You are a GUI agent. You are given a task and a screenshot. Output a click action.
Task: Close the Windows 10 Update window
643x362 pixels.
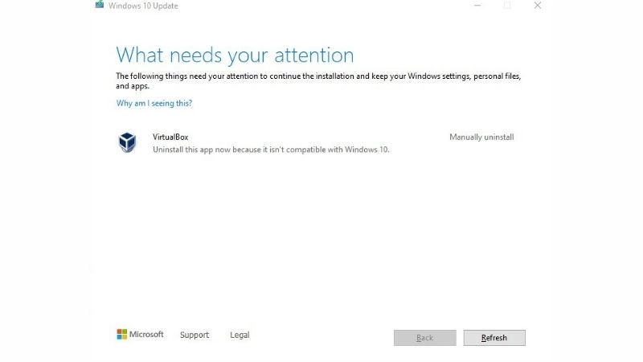pyautogui.click(x=537, y=6)
